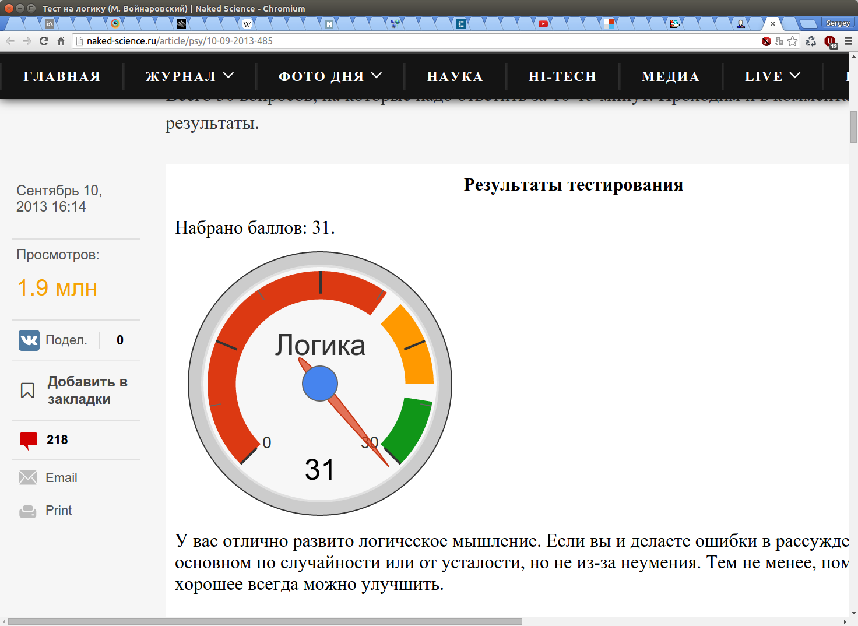Go back with the browser back arrow
Screen dimensions: 858x626
tap(10, 41)
